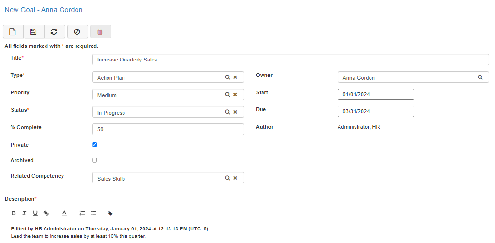Click the Refresh arrows toolbar icon
Screen dimensions: 495x243
pos(54,31)
